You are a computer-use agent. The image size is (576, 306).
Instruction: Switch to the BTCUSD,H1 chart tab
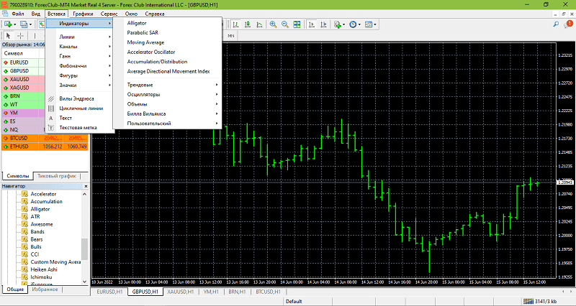[x=268, y=292]
